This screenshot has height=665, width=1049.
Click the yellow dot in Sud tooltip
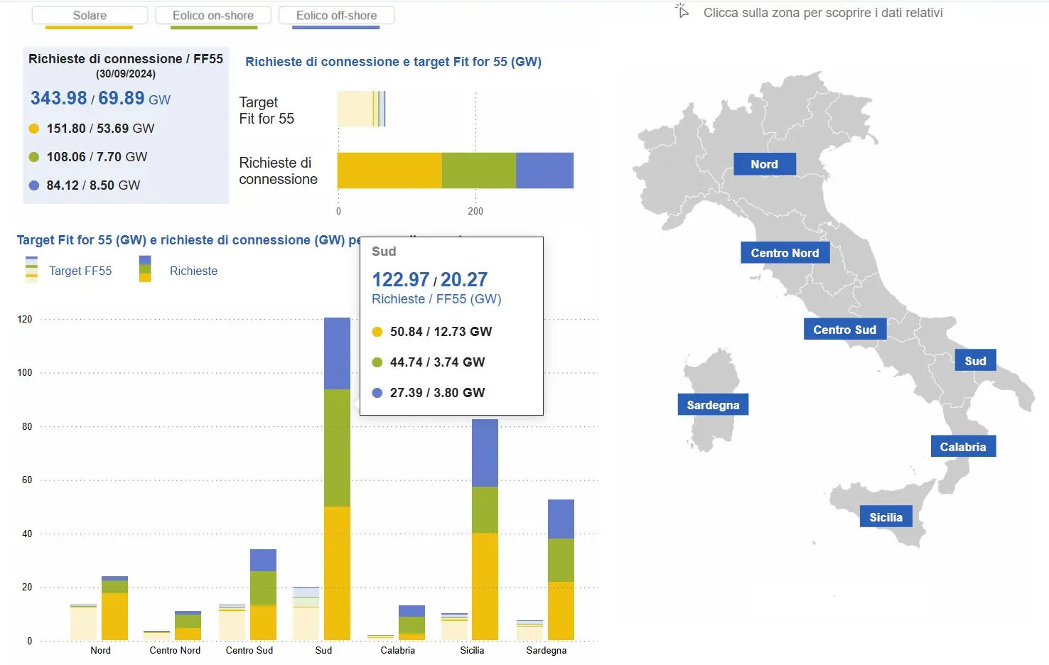(377, 332)
